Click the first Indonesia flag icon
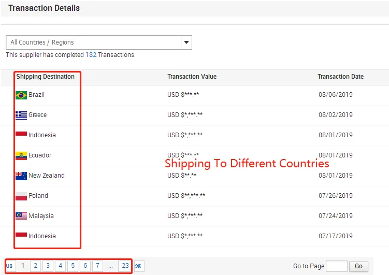The height and width of the screenshot is (275, 389). coord(21,134)
